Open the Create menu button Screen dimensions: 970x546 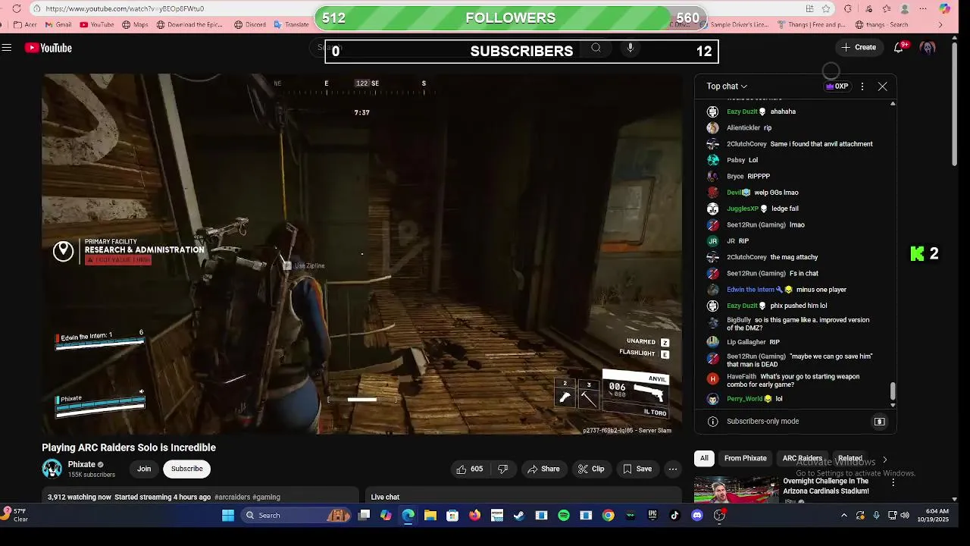859,47
